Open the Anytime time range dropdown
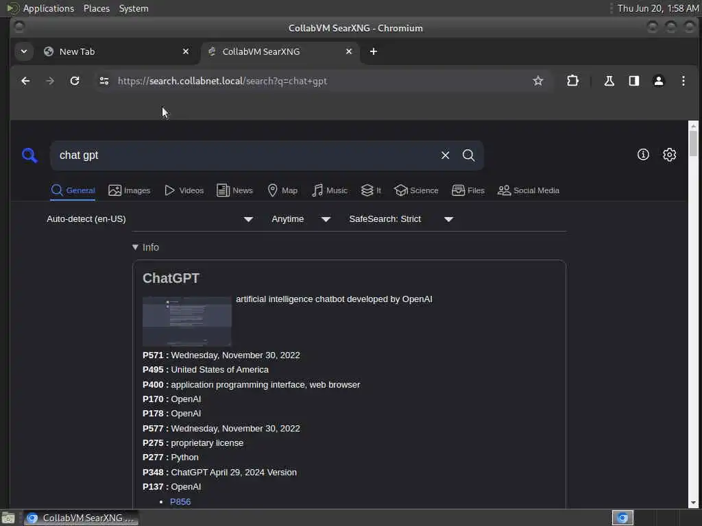The image size is (702, 526). point(301,219)
